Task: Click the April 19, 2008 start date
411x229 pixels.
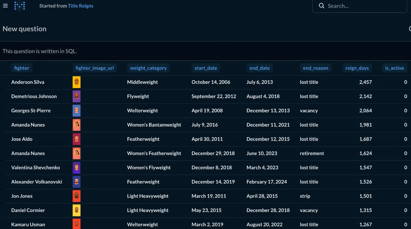Action: click(207, 111)
